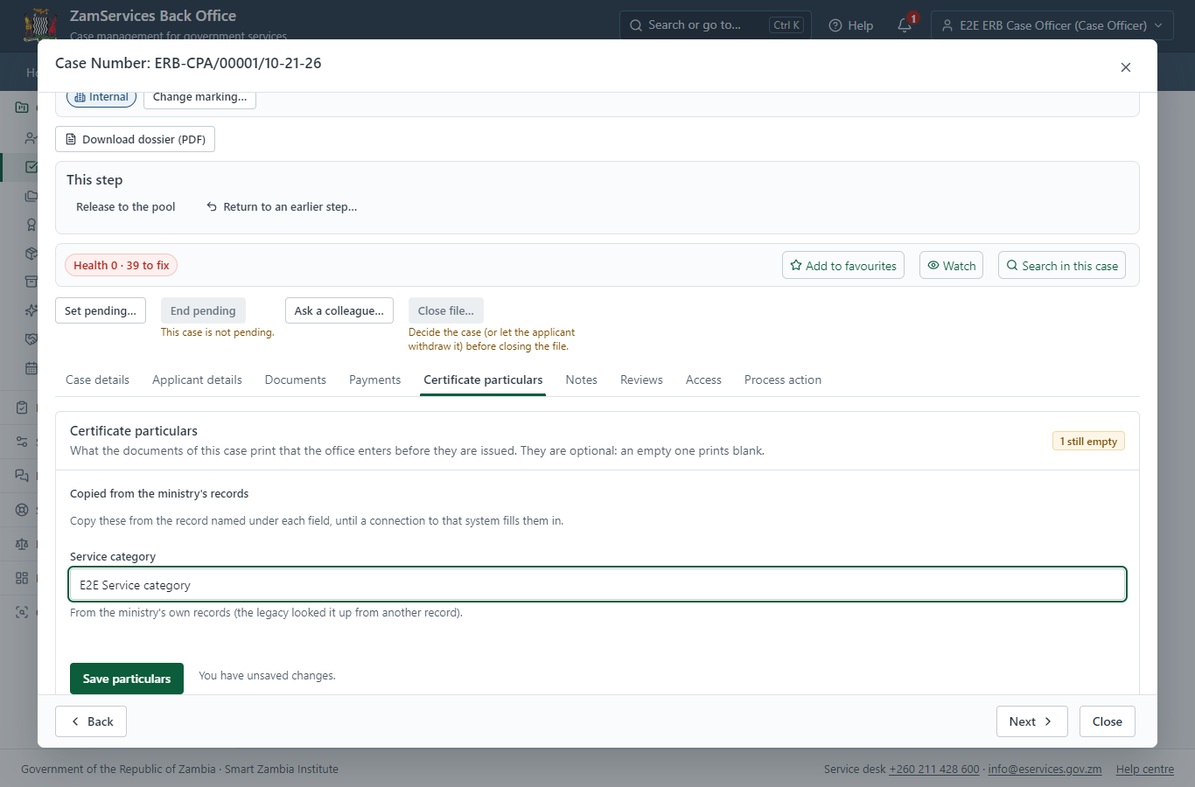The height and width of the screenshot is (787, 1195).
Task: Click the footer Close button
Action: pyautogui.click(x=1108, y=721)
